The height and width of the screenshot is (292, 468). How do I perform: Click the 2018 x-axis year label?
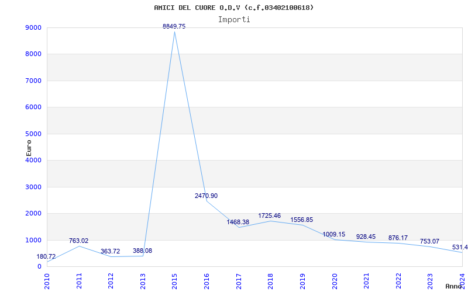(x=271, y=281)
